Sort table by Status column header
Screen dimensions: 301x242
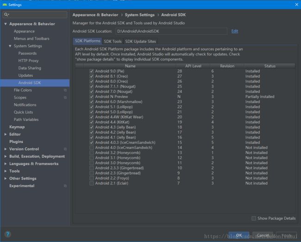[270, 66]
